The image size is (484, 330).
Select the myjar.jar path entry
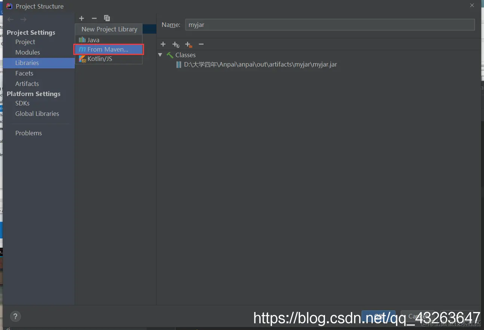click(260, 65)
